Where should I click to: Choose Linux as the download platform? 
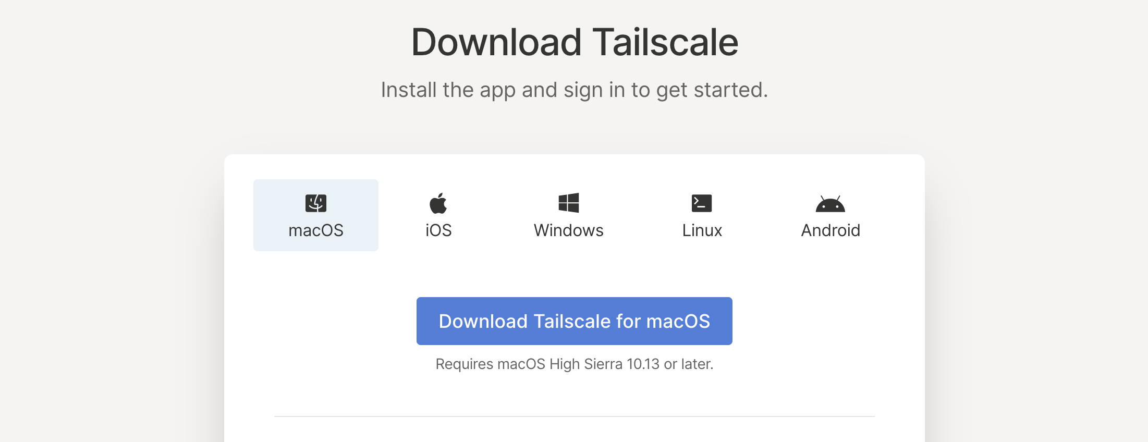[701, 215]
